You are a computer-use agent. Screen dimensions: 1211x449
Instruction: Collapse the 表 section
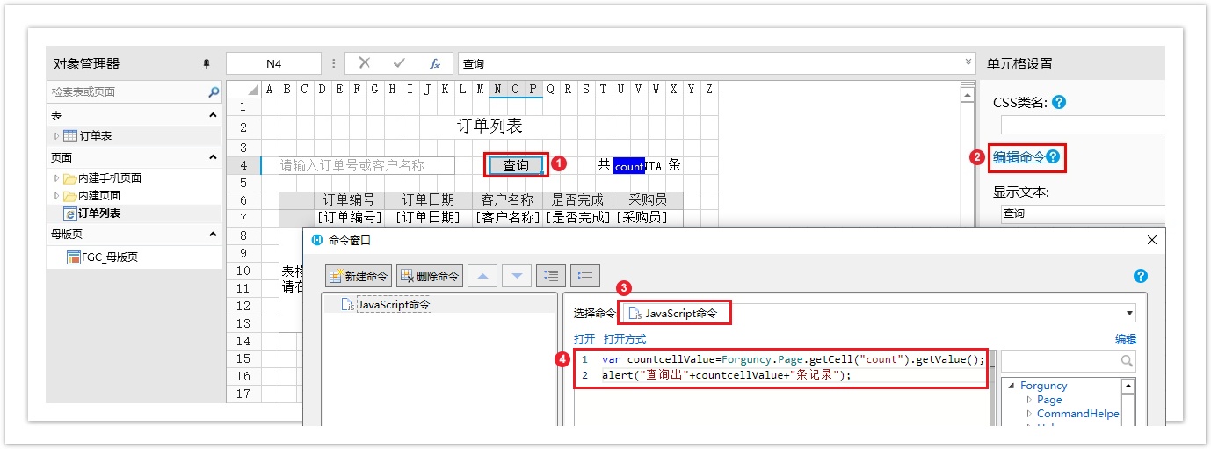(213, 115)
